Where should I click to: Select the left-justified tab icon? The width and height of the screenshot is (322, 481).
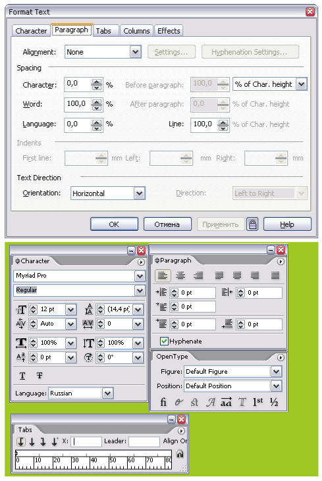[21, 442]
